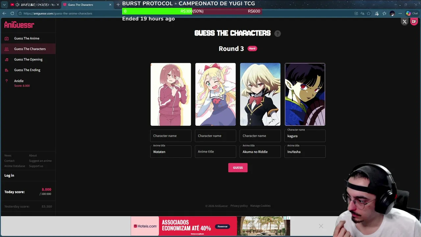Screen dimensions: 421x237
Task: Open the Contact footer link
Action: pos(10,161)
